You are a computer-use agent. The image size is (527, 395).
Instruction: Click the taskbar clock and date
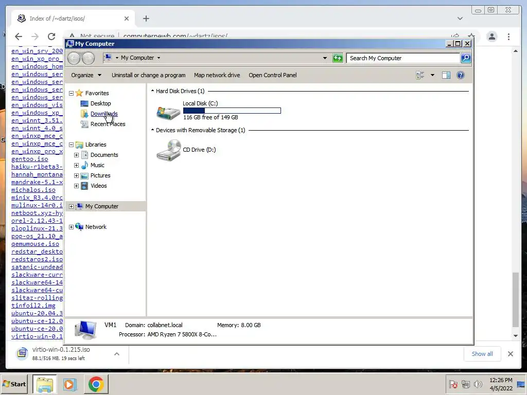tap(501, 384)
